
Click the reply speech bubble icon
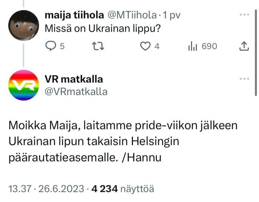pos(51,46)
